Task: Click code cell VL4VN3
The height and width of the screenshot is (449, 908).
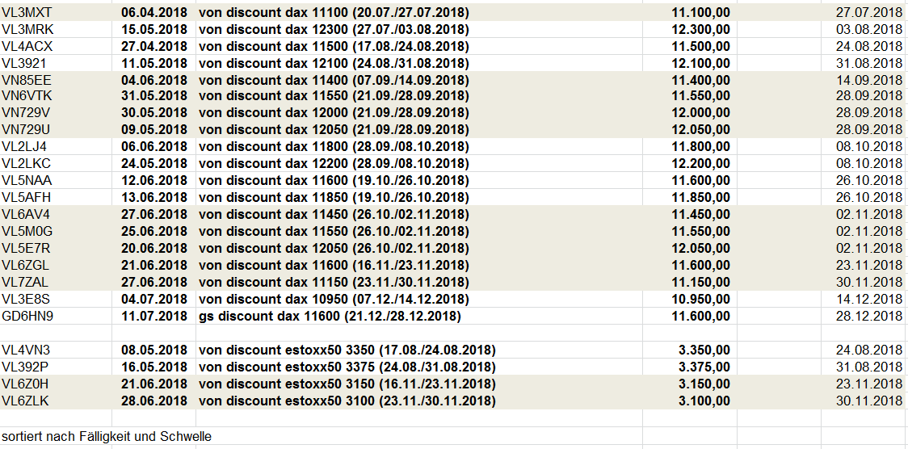Action: (26, 350)
